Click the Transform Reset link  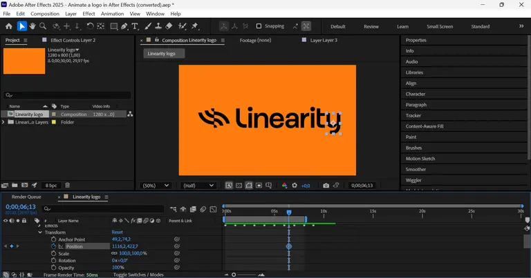117,232
